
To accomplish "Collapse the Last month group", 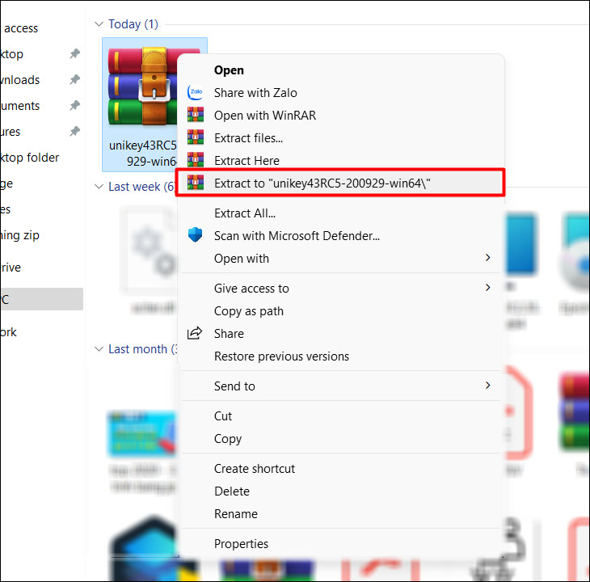I will click(99, 349).
